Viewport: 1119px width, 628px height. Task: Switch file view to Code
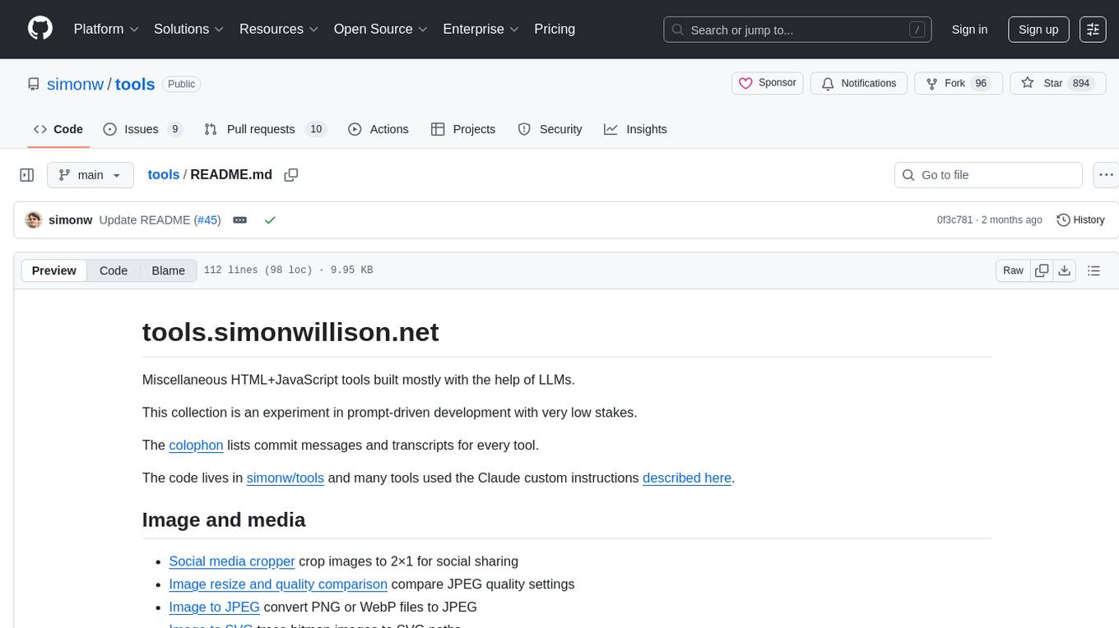click(114, 270)
